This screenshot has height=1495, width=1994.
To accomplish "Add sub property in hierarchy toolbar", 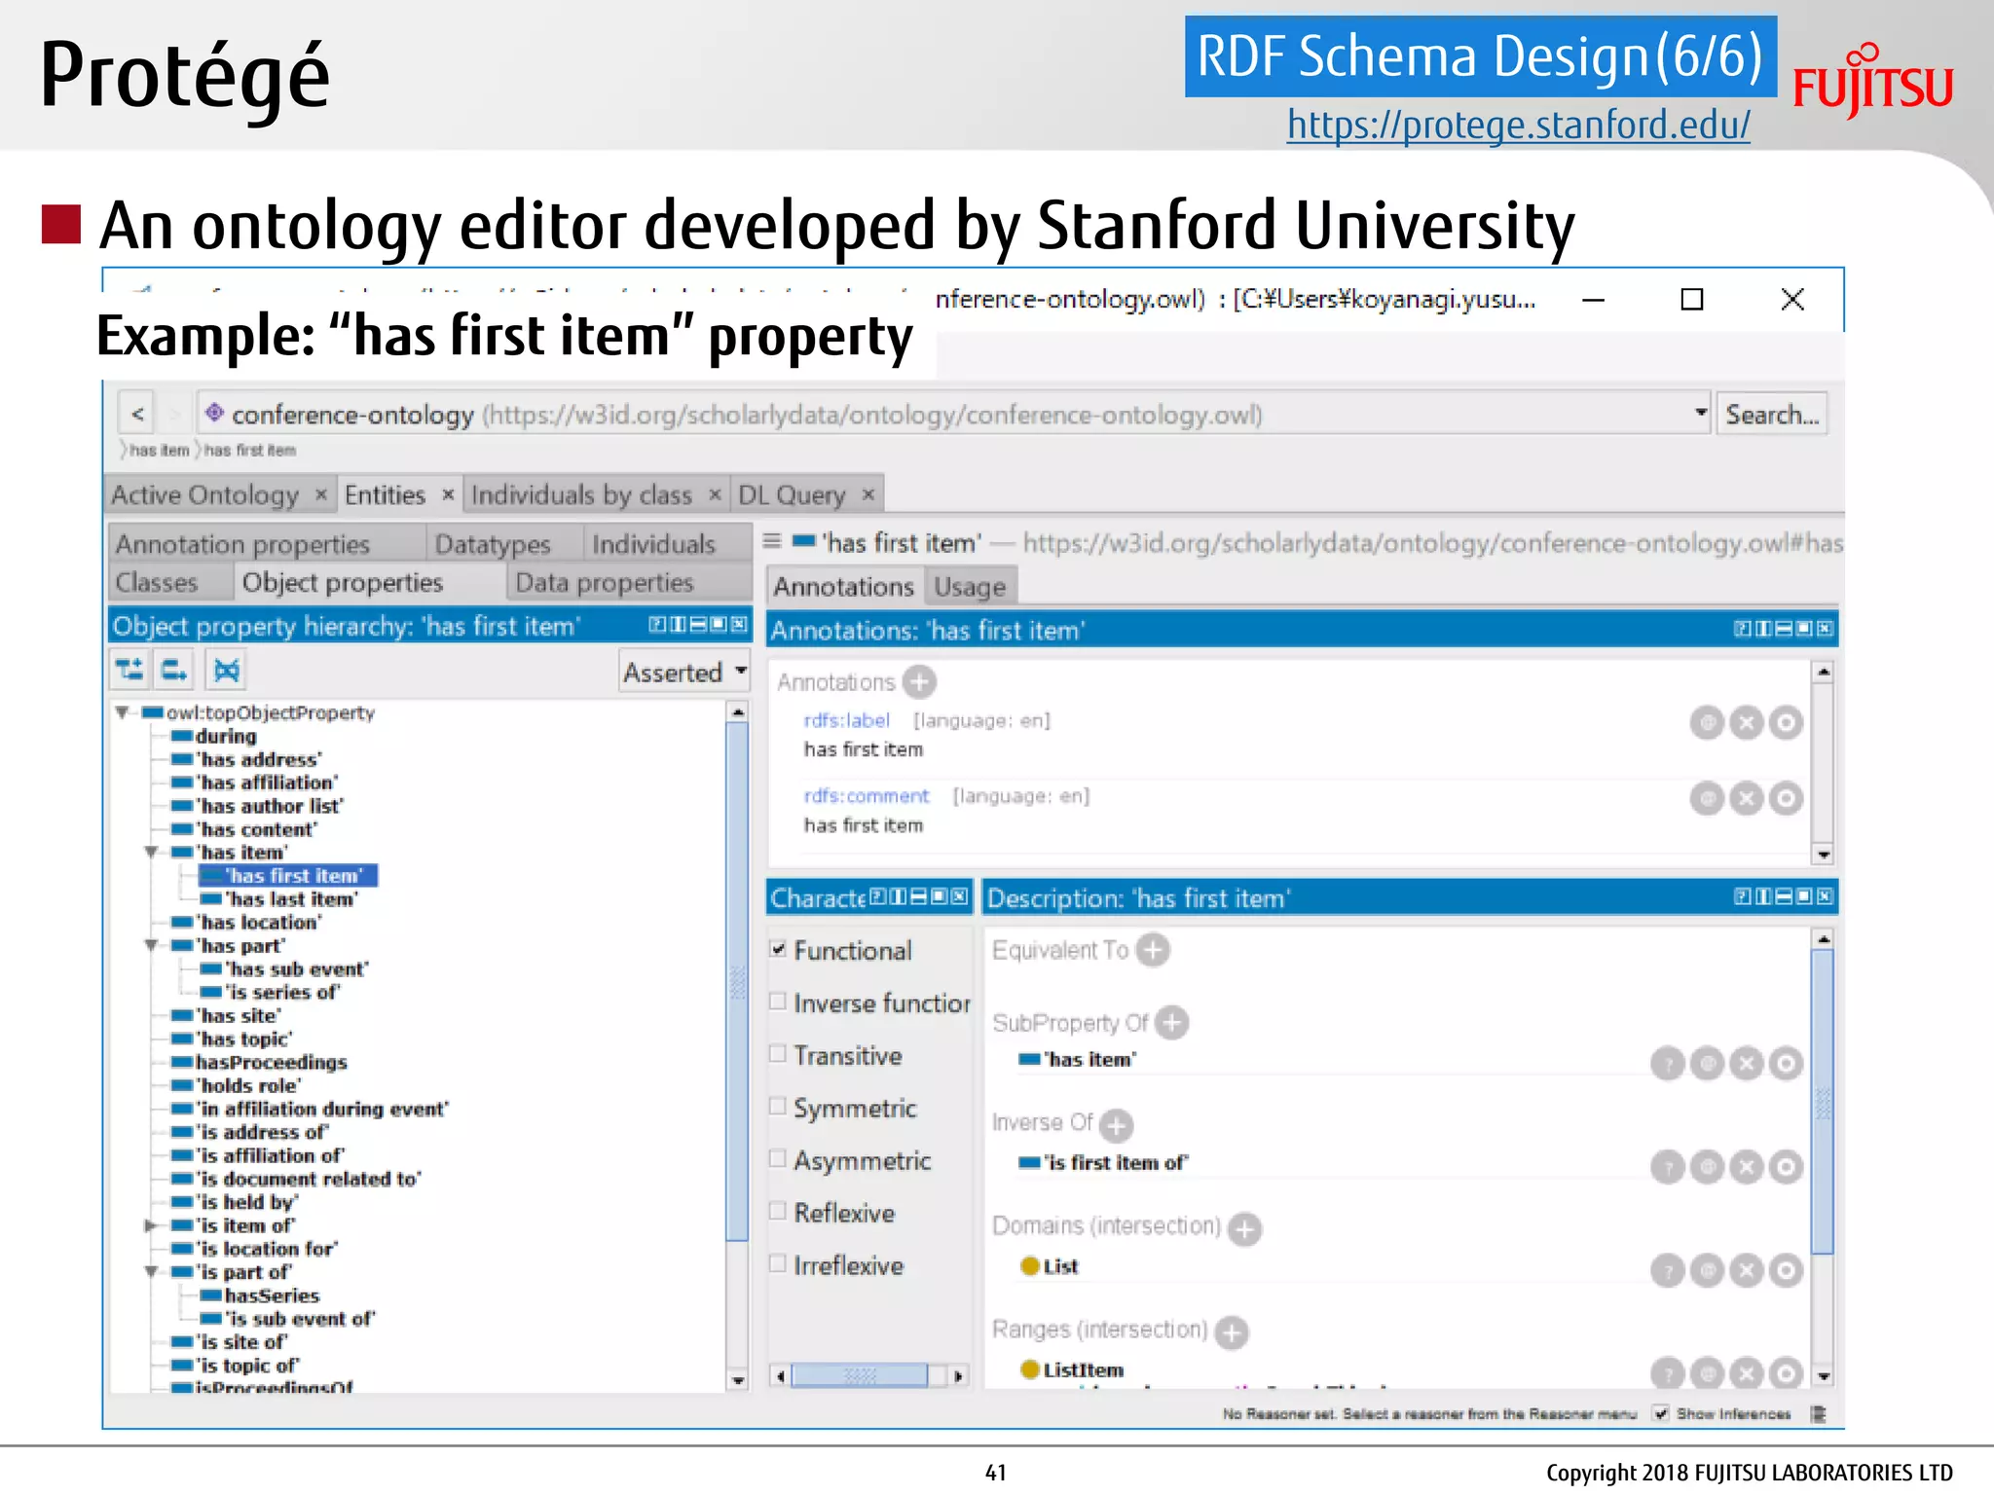I will coord(129,670).
